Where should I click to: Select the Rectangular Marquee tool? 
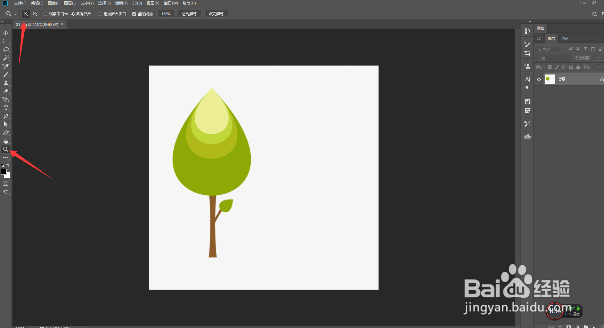click(x=6, y=41)
